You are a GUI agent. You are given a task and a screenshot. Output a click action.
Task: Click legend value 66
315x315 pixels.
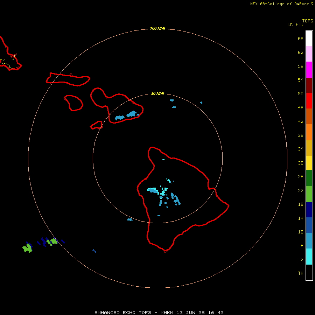(x=301, y=39)
